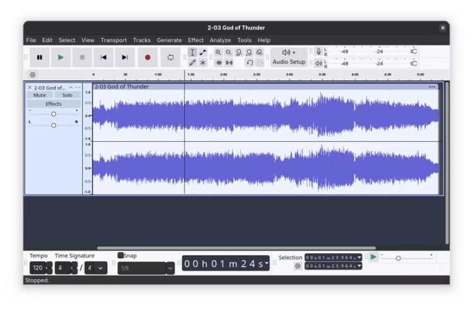
Task: Select the Envelope tool
Action: coord(203,52)
